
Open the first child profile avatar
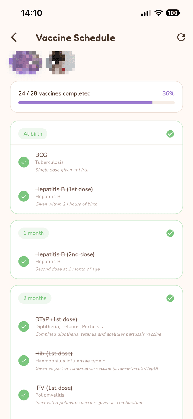(26, 63)
